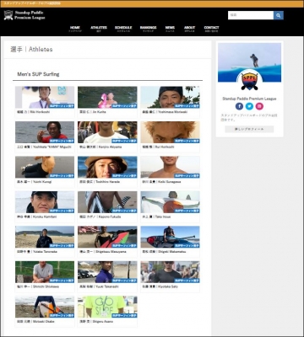The image size is (304, 337).
Task: Open the Instagram icon in sidebar
Action: point(259,106)
